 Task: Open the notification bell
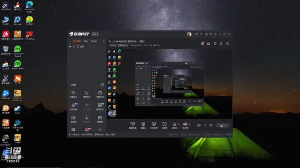[221, 43]
